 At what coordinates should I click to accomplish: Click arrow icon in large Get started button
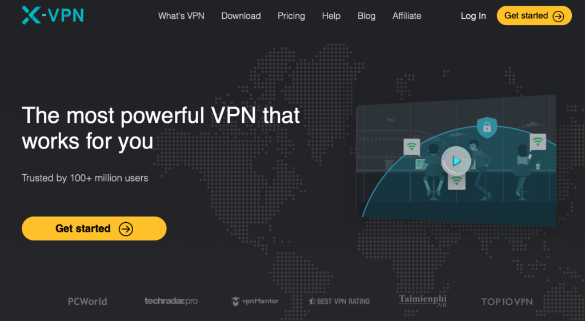(126, 229)
